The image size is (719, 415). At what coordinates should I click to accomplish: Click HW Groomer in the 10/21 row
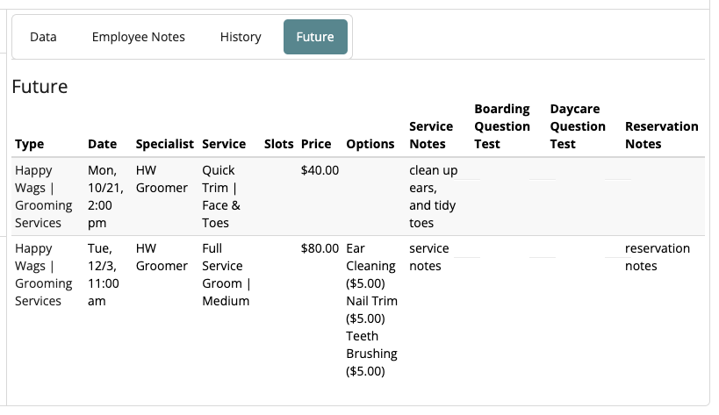(x=162, y=179)
